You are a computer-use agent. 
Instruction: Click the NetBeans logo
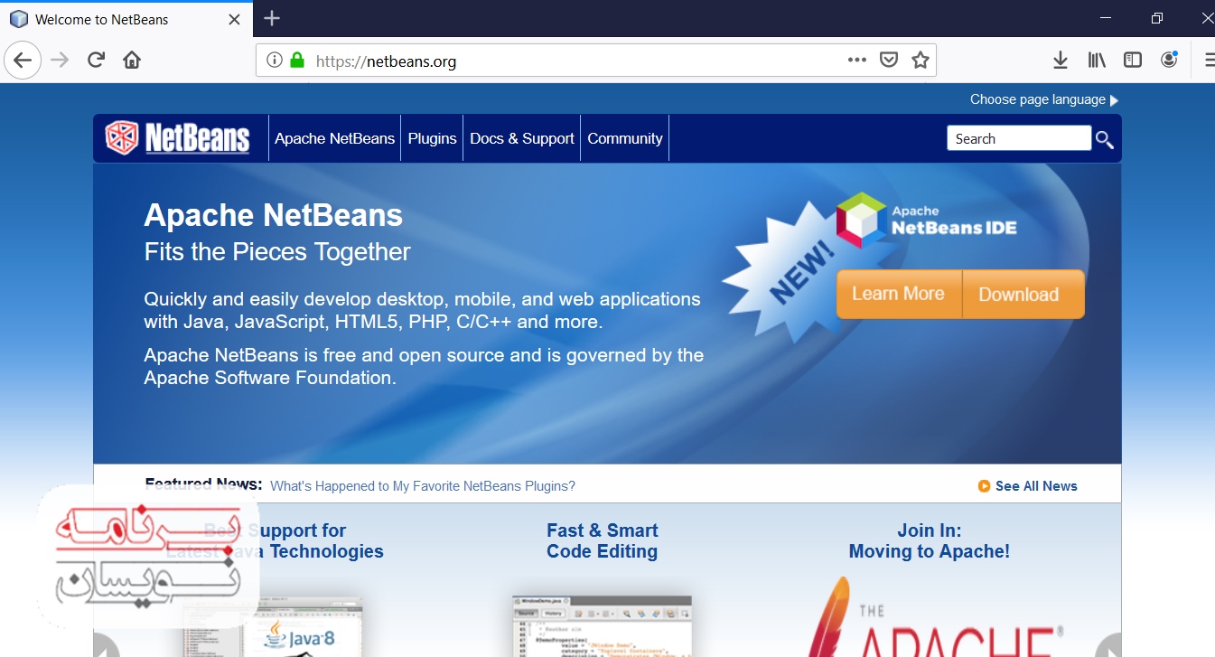click(177, 137)
